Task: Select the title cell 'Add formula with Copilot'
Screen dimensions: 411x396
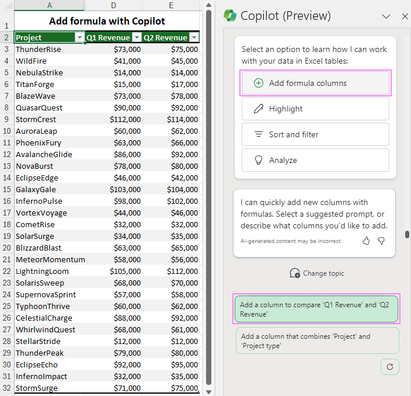Action: pos(107,21)
